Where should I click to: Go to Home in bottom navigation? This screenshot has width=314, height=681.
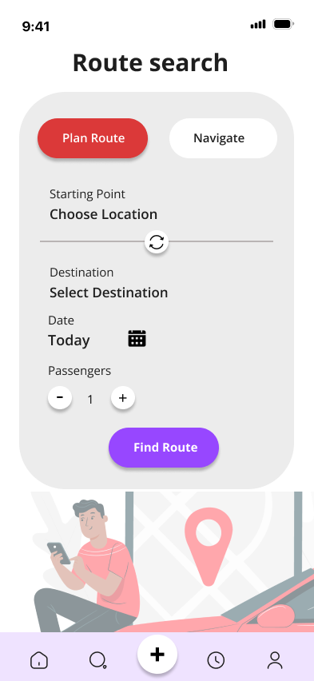[39, 660]
